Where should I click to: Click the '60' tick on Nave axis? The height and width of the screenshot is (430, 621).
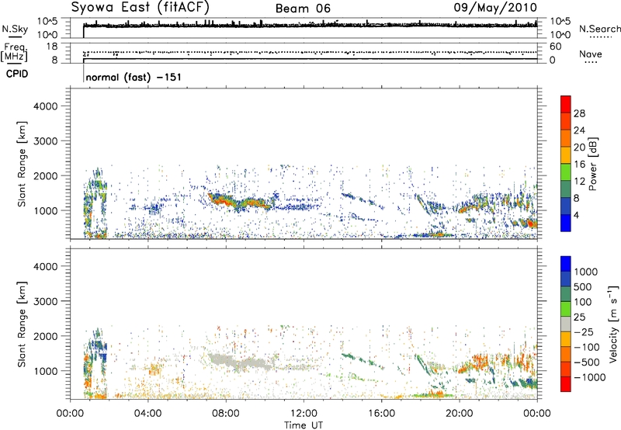(x=556, y=47)
